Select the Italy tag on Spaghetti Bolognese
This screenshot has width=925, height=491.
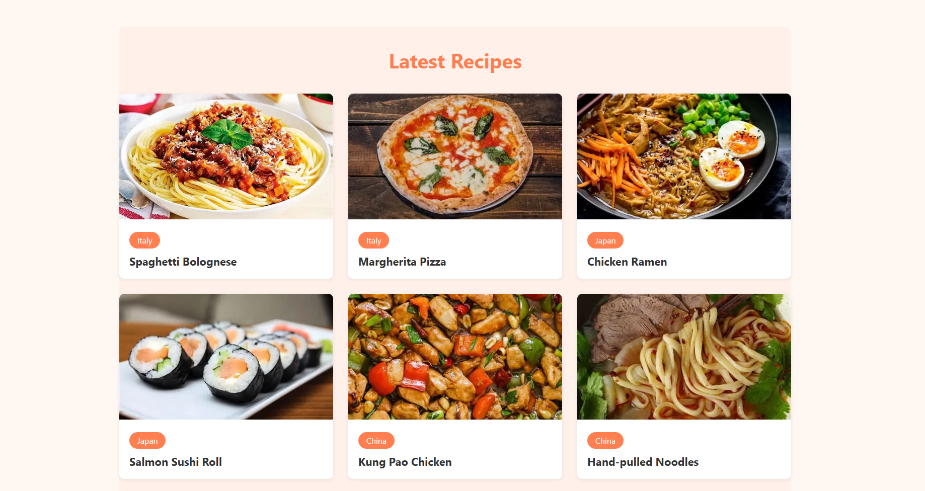144,240
